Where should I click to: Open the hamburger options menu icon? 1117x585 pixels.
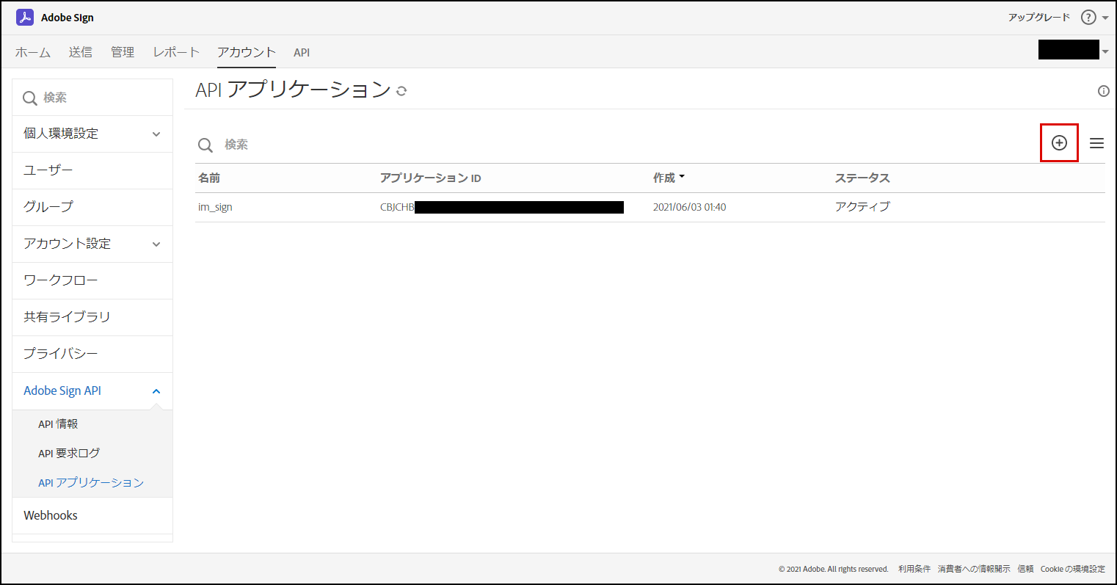pyautogui.click(x=1096, y=143)
